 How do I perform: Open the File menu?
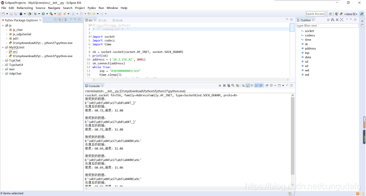pyautogui.click(x=4, y=8)
